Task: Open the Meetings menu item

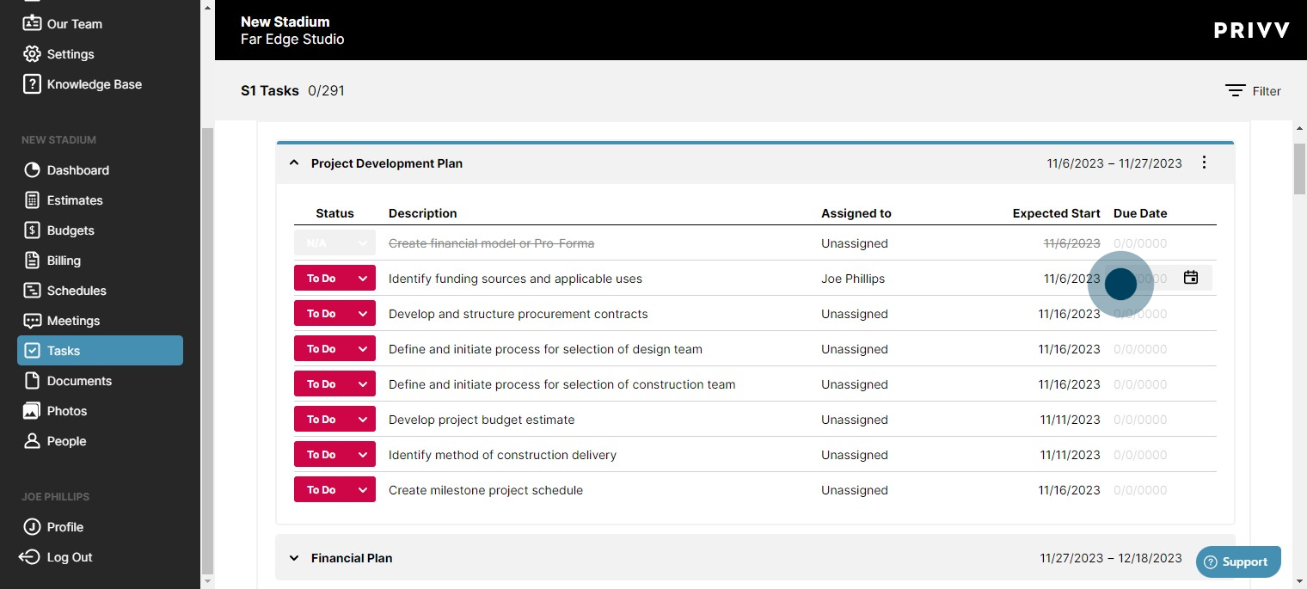Action: click(74, 321)
